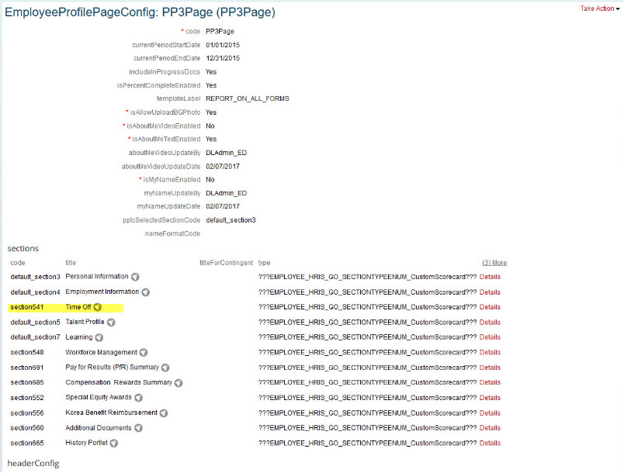
Task: Click the title column header
Action: pos(71,263)
